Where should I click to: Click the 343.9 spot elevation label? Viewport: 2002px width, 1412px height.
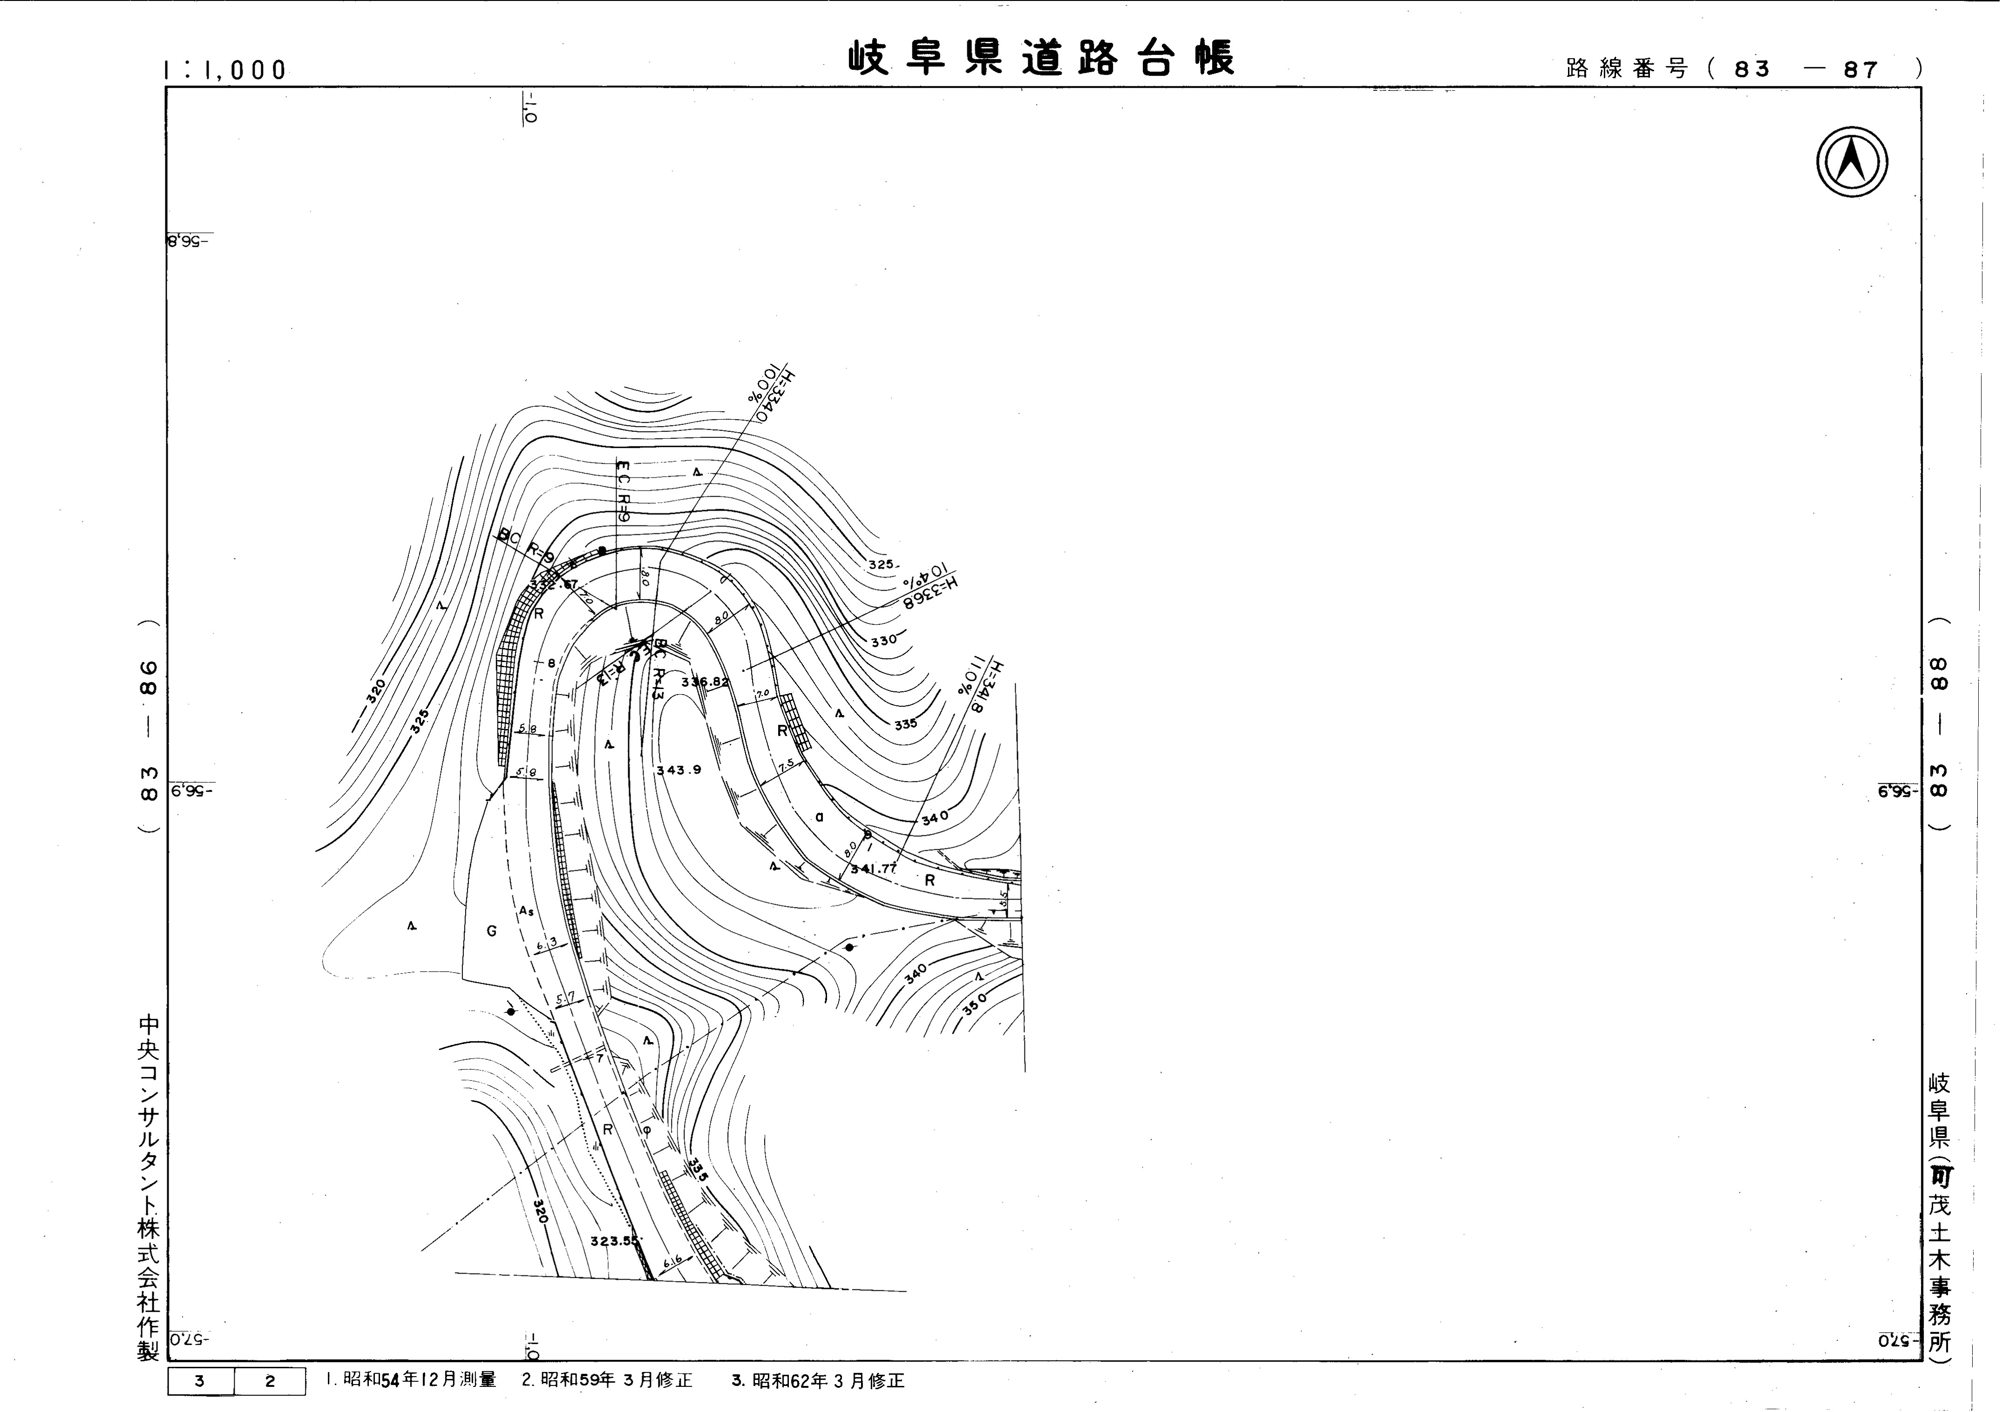coord(679,770)
